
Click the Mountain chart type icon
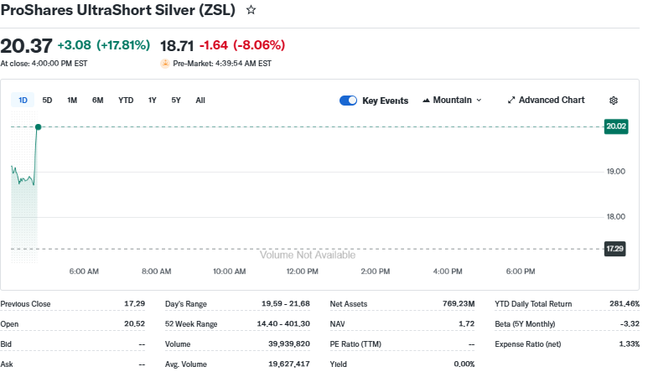click(427, 101)
